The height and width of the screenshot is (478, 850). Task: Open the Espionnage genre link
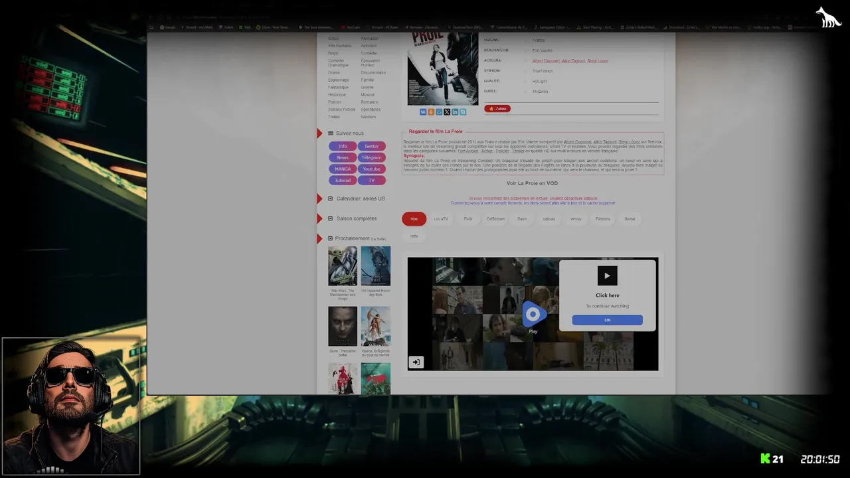coord(338,80)
